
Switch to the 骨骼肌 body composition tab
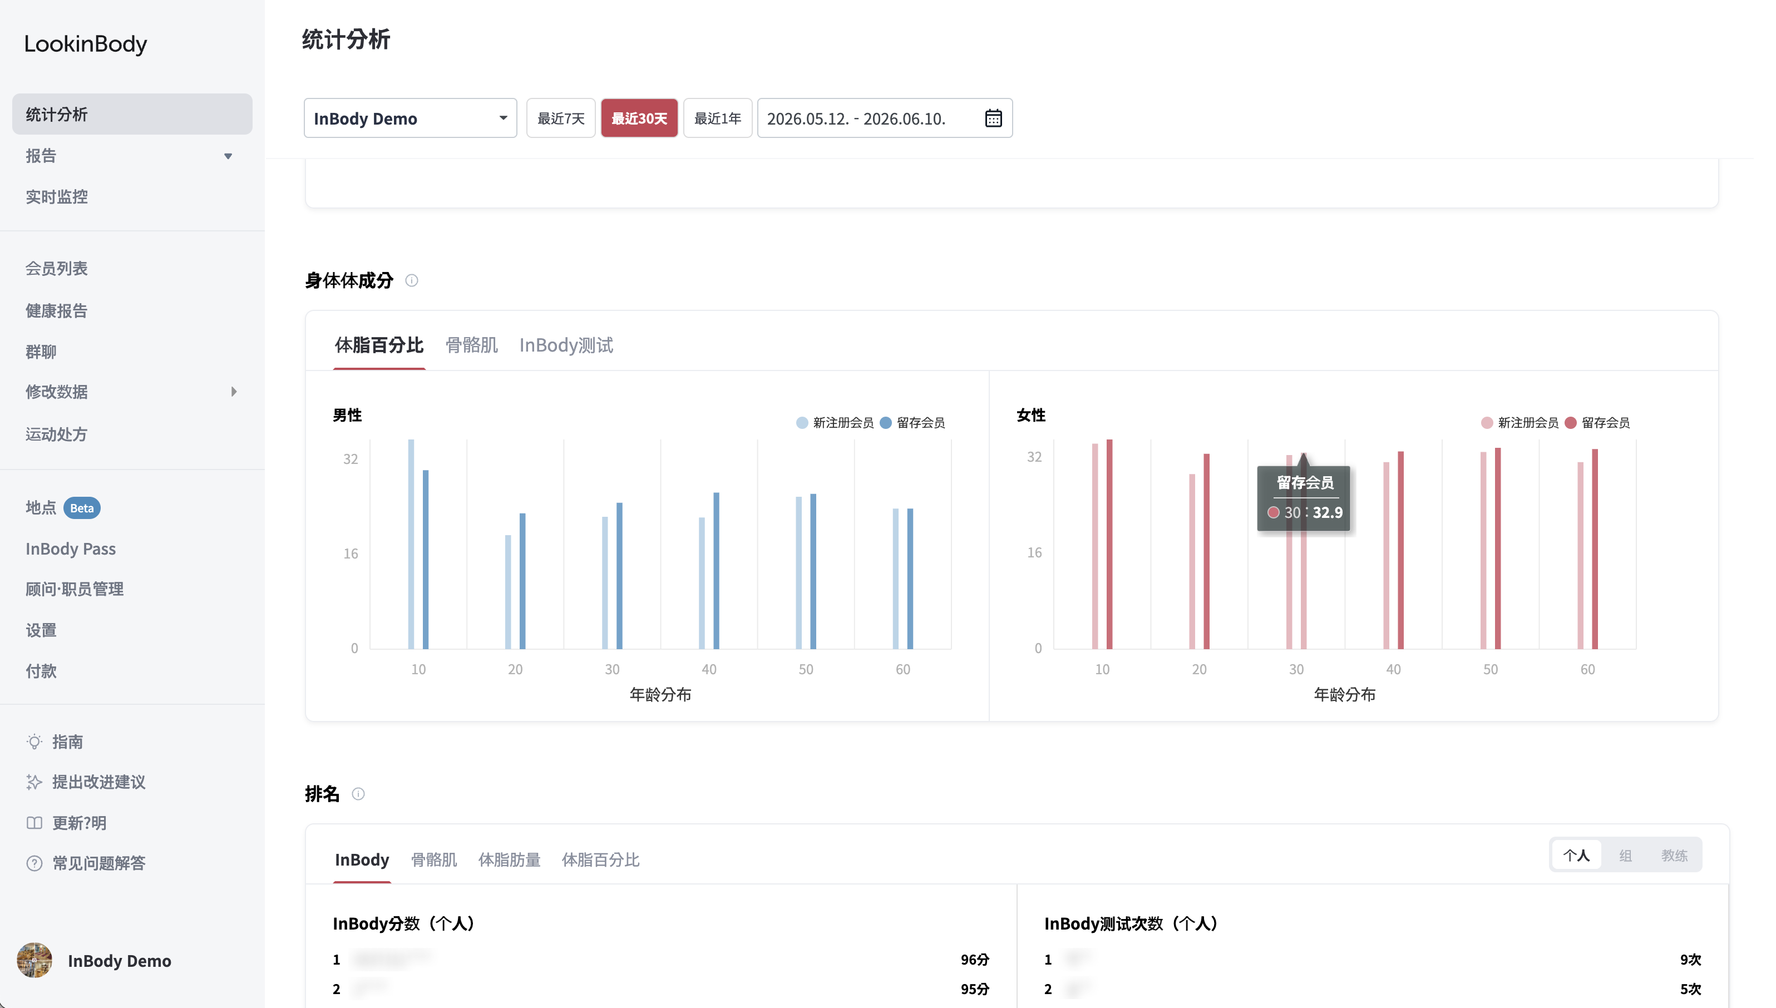tap(471, 345)
